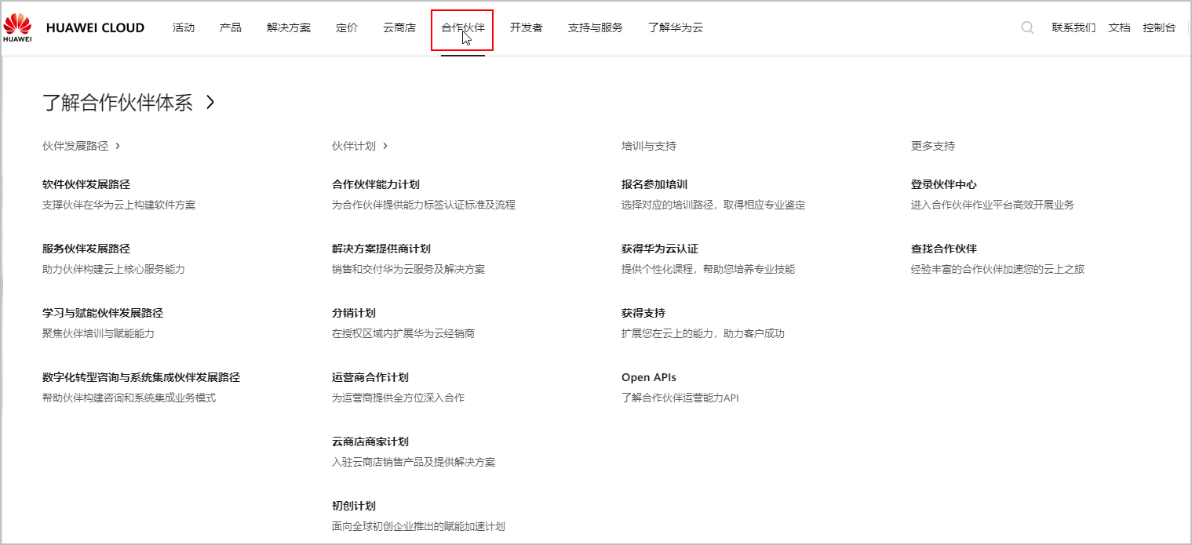Open the 云商店 menu item
Image resolution: width=1192 pixels, height=545 pixels.
click(x=399, y=27)
